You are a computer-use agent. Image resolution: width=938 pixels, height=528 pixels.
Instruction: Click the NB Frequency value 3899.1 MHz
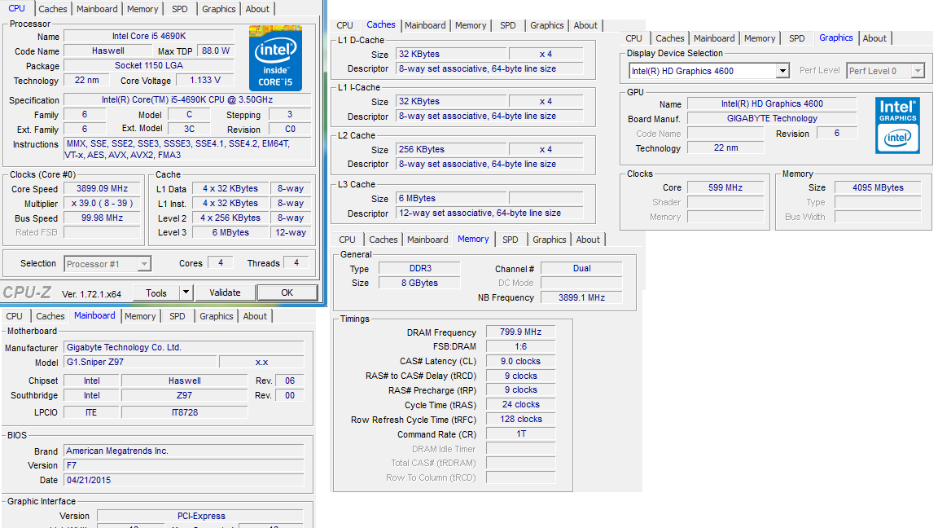(581, 297)
